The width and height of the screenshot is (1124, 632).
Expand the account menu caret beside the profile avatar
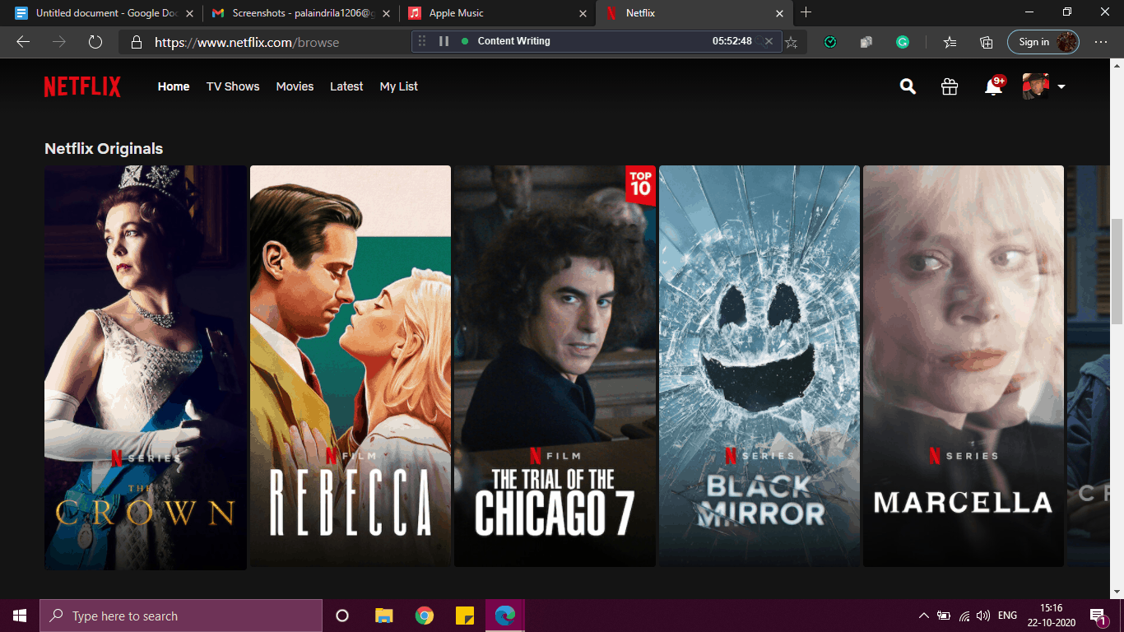(x=1061, y=87)
